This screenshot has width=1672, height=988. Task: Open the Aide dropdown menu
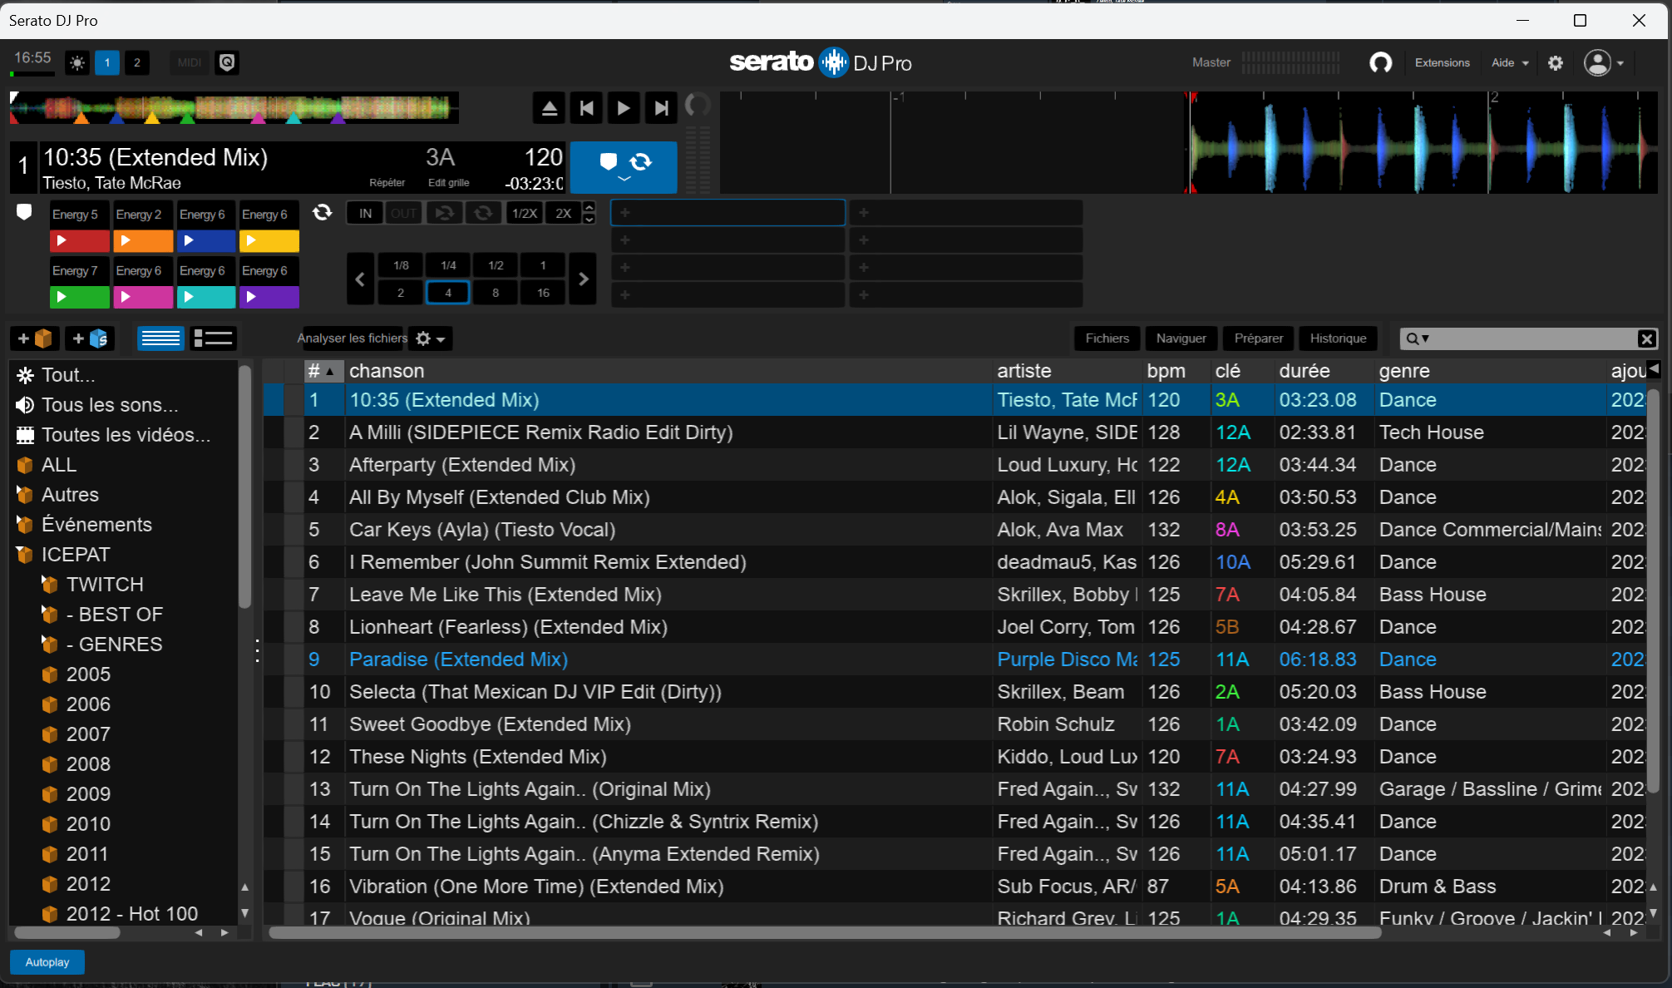tap(1510, 63)
